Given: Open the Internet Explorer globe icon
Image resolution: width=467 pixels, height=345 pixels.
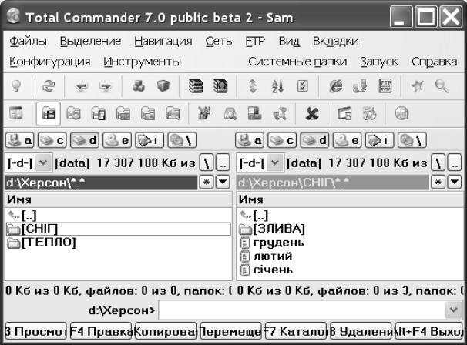Looking at the screenshot, I should click(335, 86).
